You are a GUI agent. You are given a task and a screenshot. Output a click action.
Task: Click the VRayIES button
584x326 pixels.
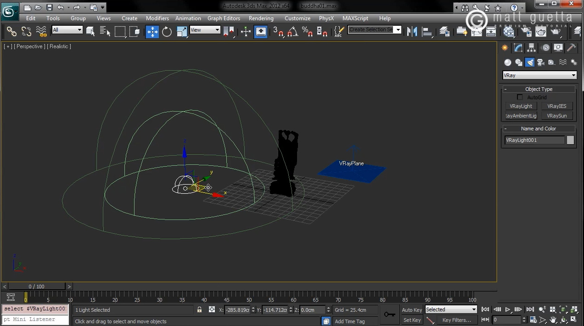click(556, 106)
